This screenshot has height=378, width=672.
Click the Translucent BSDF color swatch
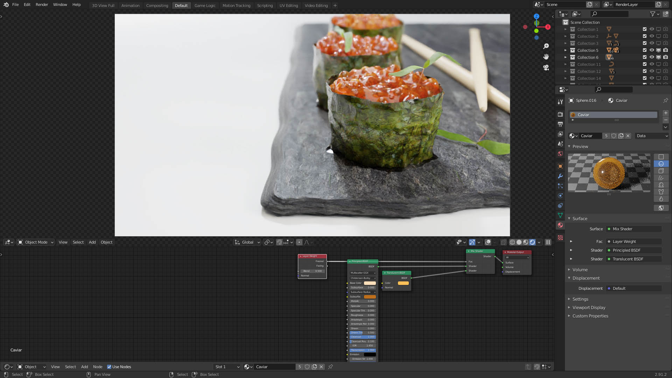[403, 283]
